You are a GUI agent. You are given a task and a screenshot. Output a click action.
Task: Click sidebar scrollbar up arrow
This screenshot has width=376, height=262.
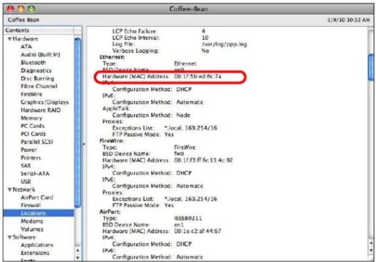(78, 250)
